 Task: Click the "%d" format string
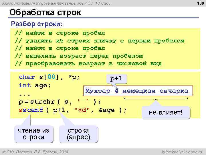tap(82, 110)
